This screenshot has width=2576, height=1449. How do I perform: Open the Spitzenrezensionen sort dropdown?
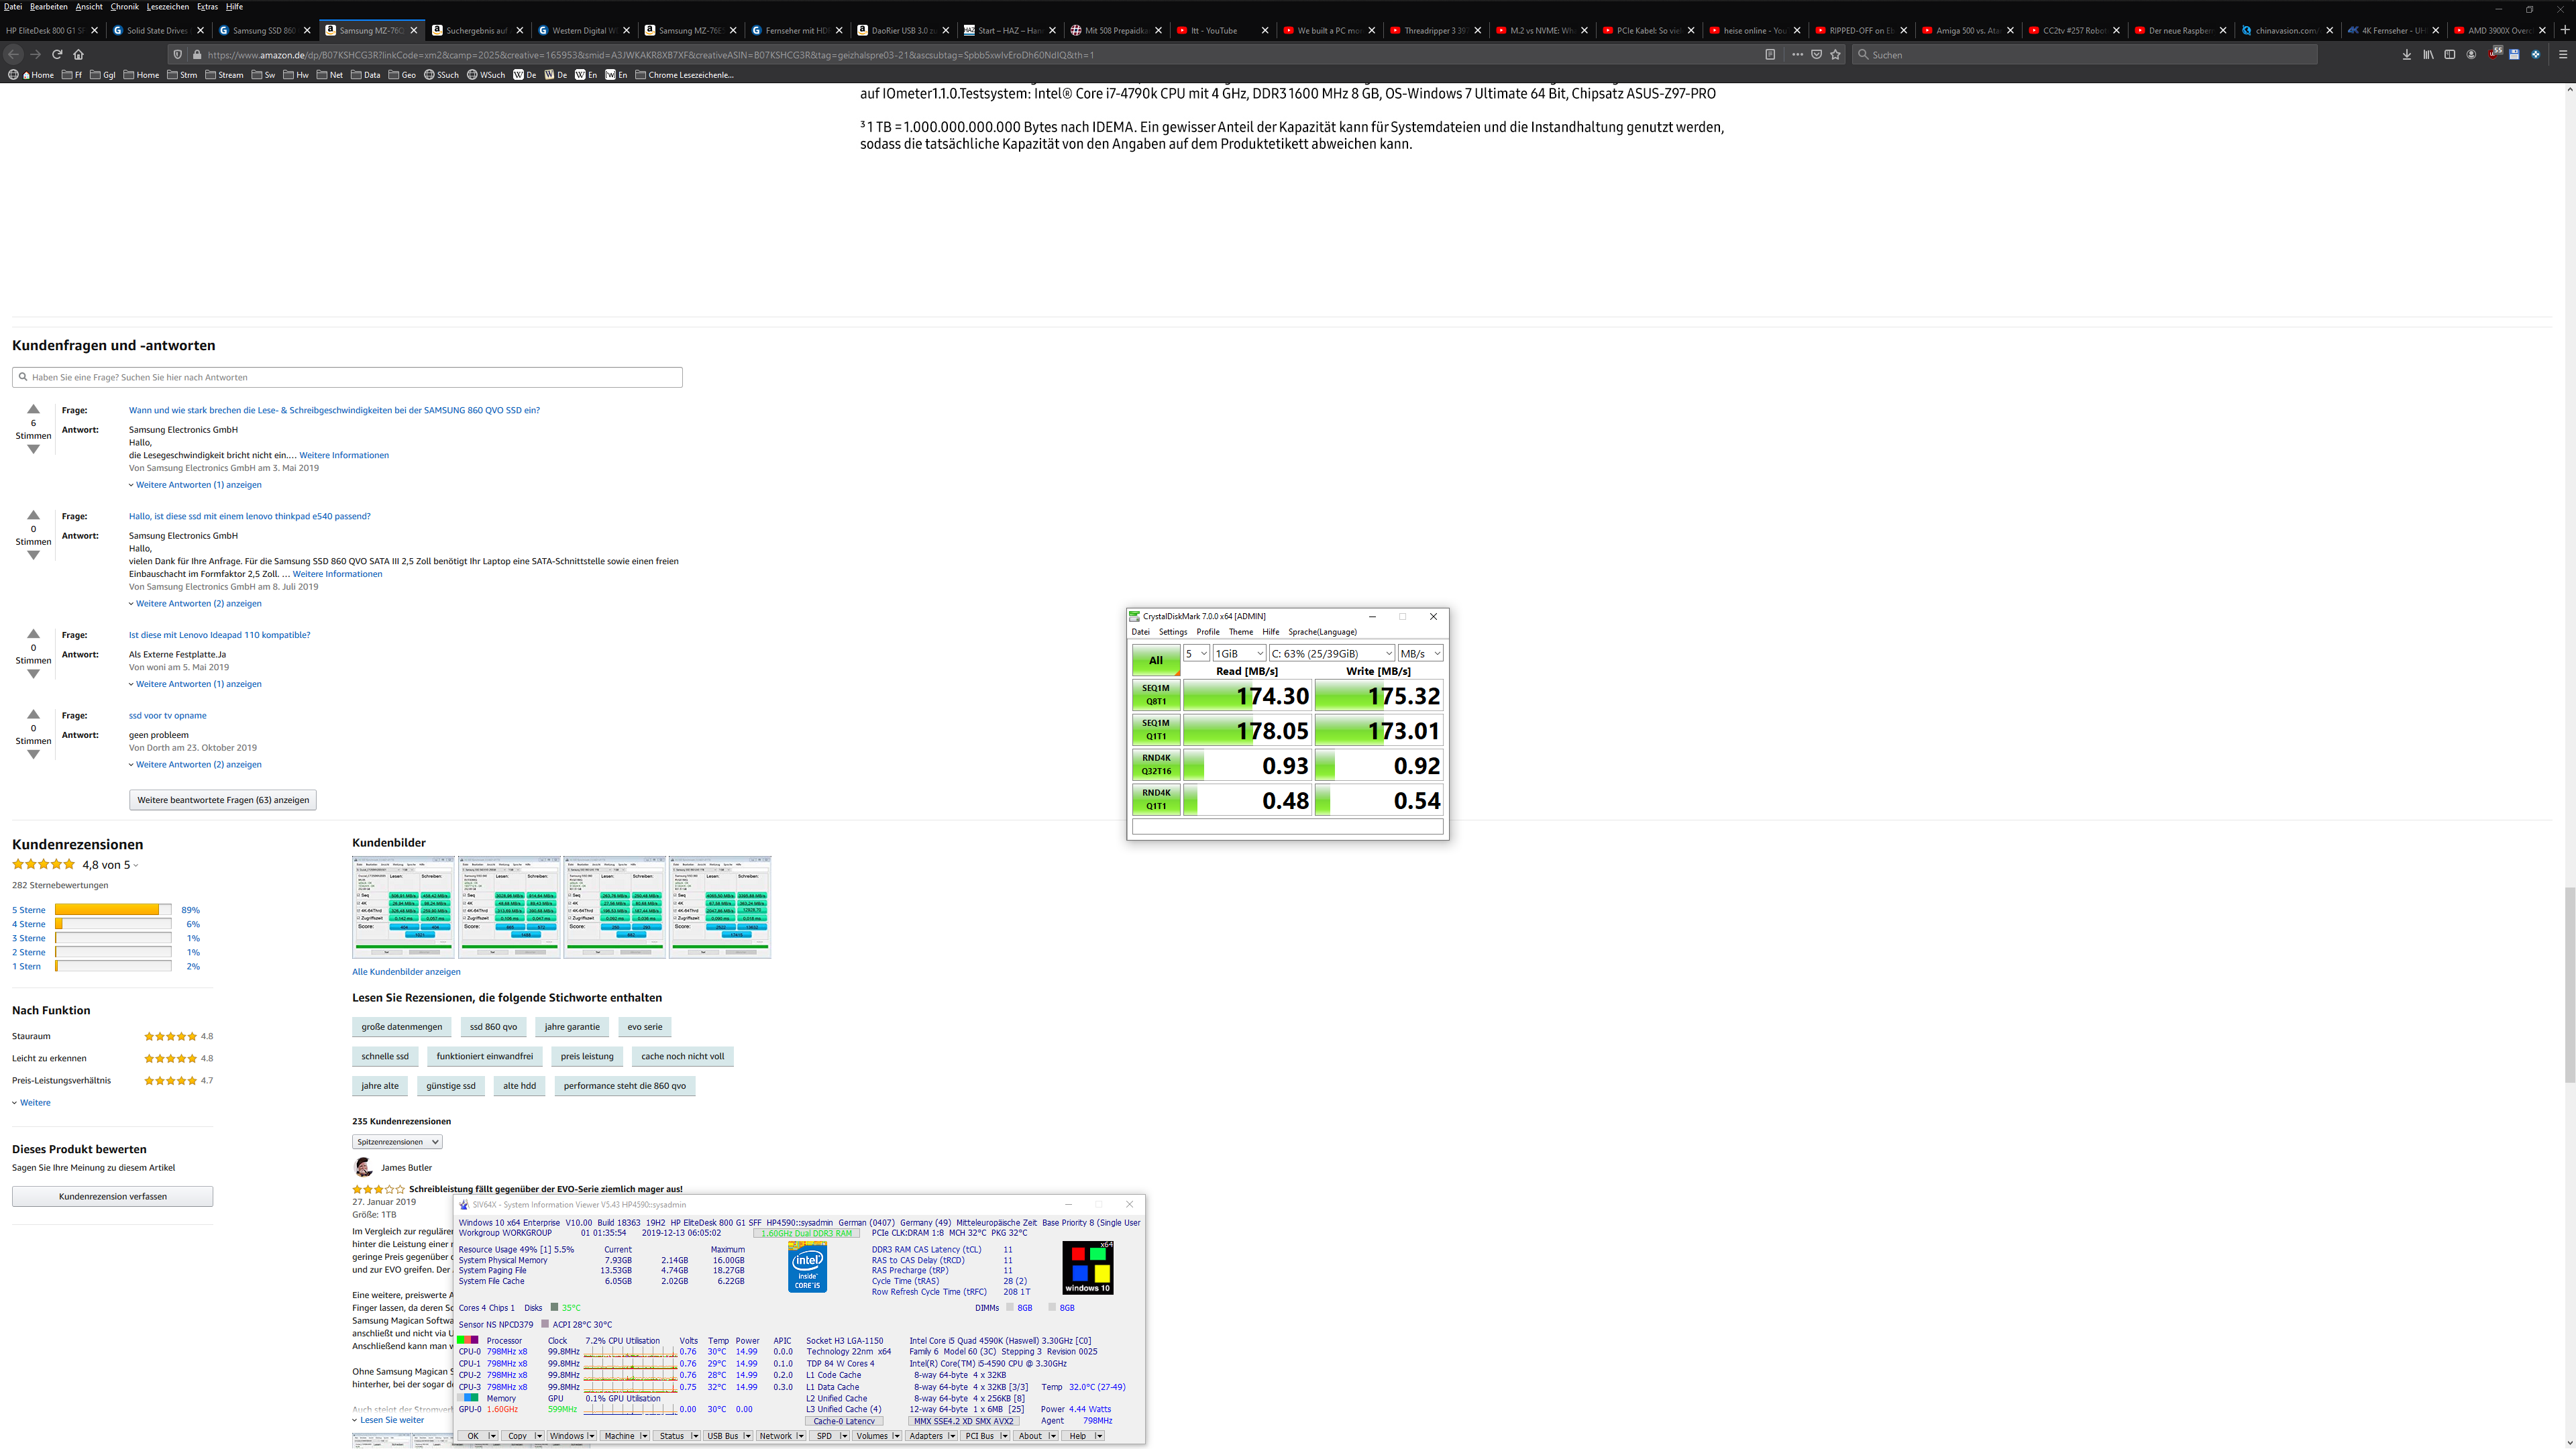click(397, 1142)
